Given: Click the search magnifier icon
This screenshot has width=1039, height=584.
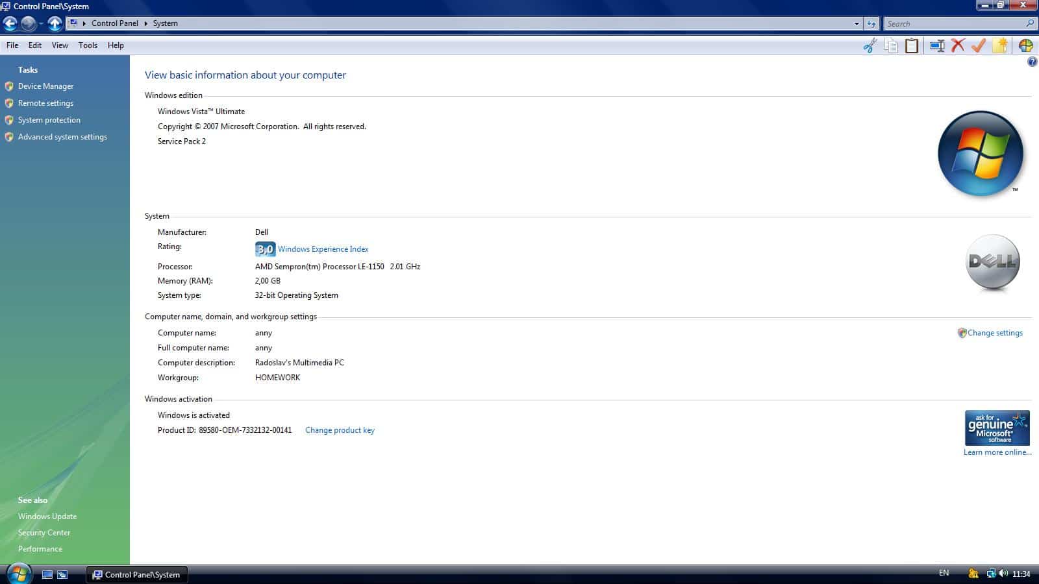Looking at the screenshot, I should [1029, 23].
